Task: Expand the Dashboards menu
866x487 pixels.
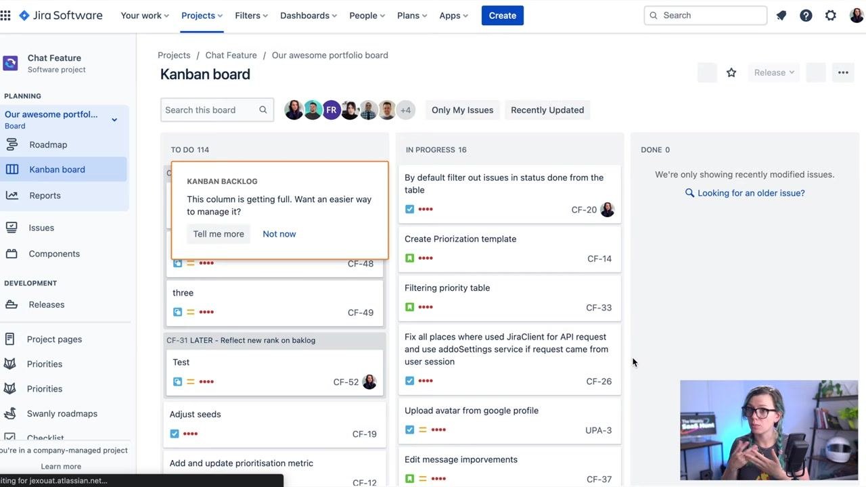Action: pos(310,15)
